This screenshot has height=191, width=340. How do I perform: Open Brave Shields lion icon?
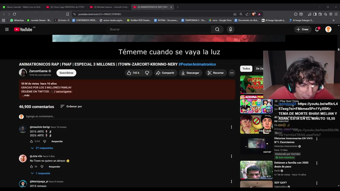coord(254,14)
